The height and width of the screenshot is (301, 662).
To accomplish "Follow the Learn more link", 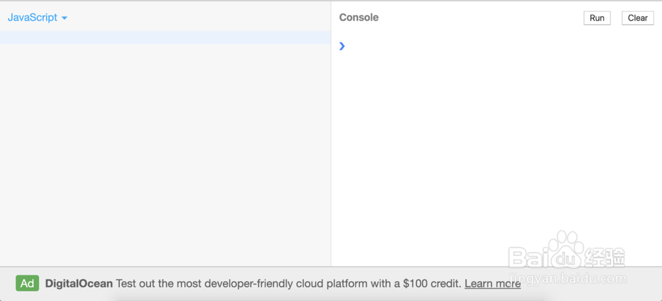I will pos(493,284).
